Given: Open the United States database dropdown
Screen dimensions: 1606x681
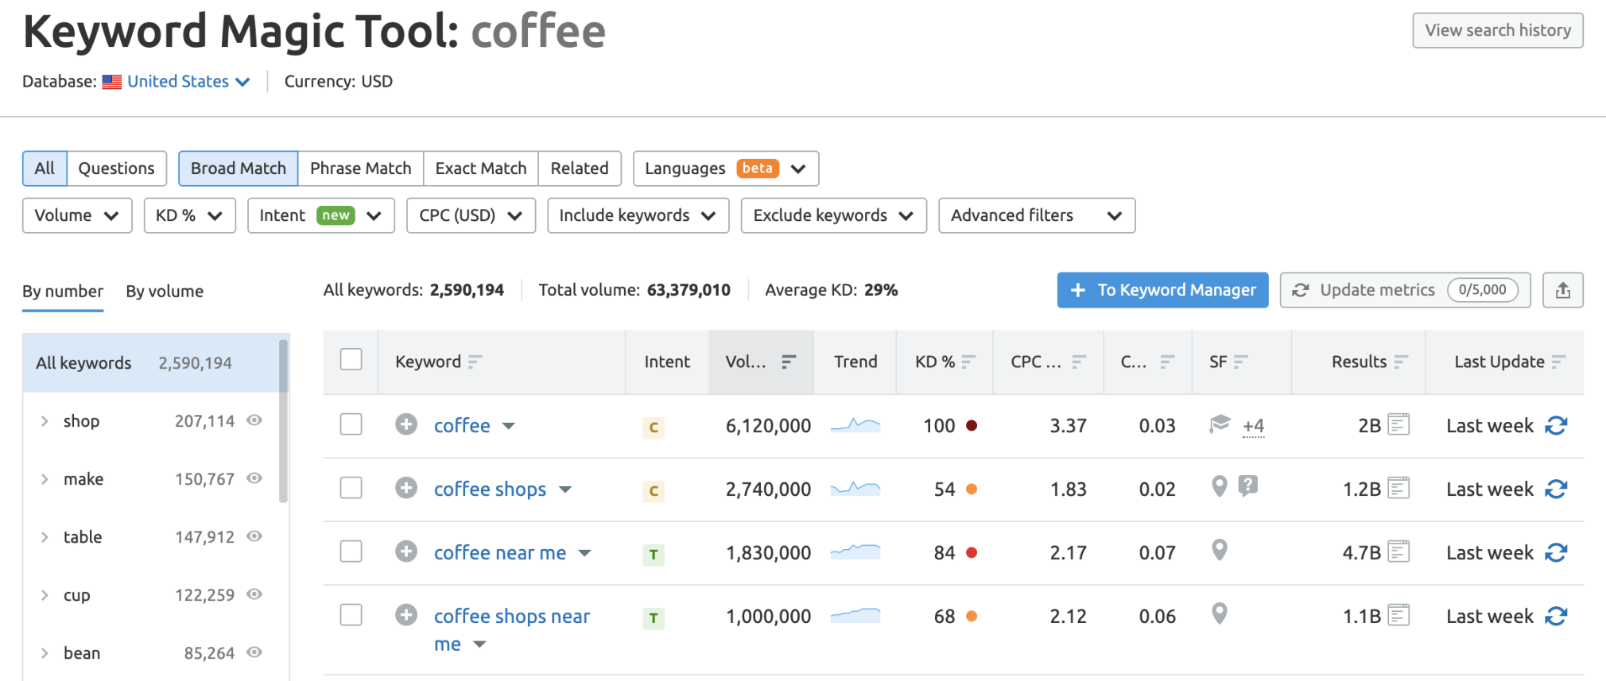Looking at the screenshot, I should [188, 81].
